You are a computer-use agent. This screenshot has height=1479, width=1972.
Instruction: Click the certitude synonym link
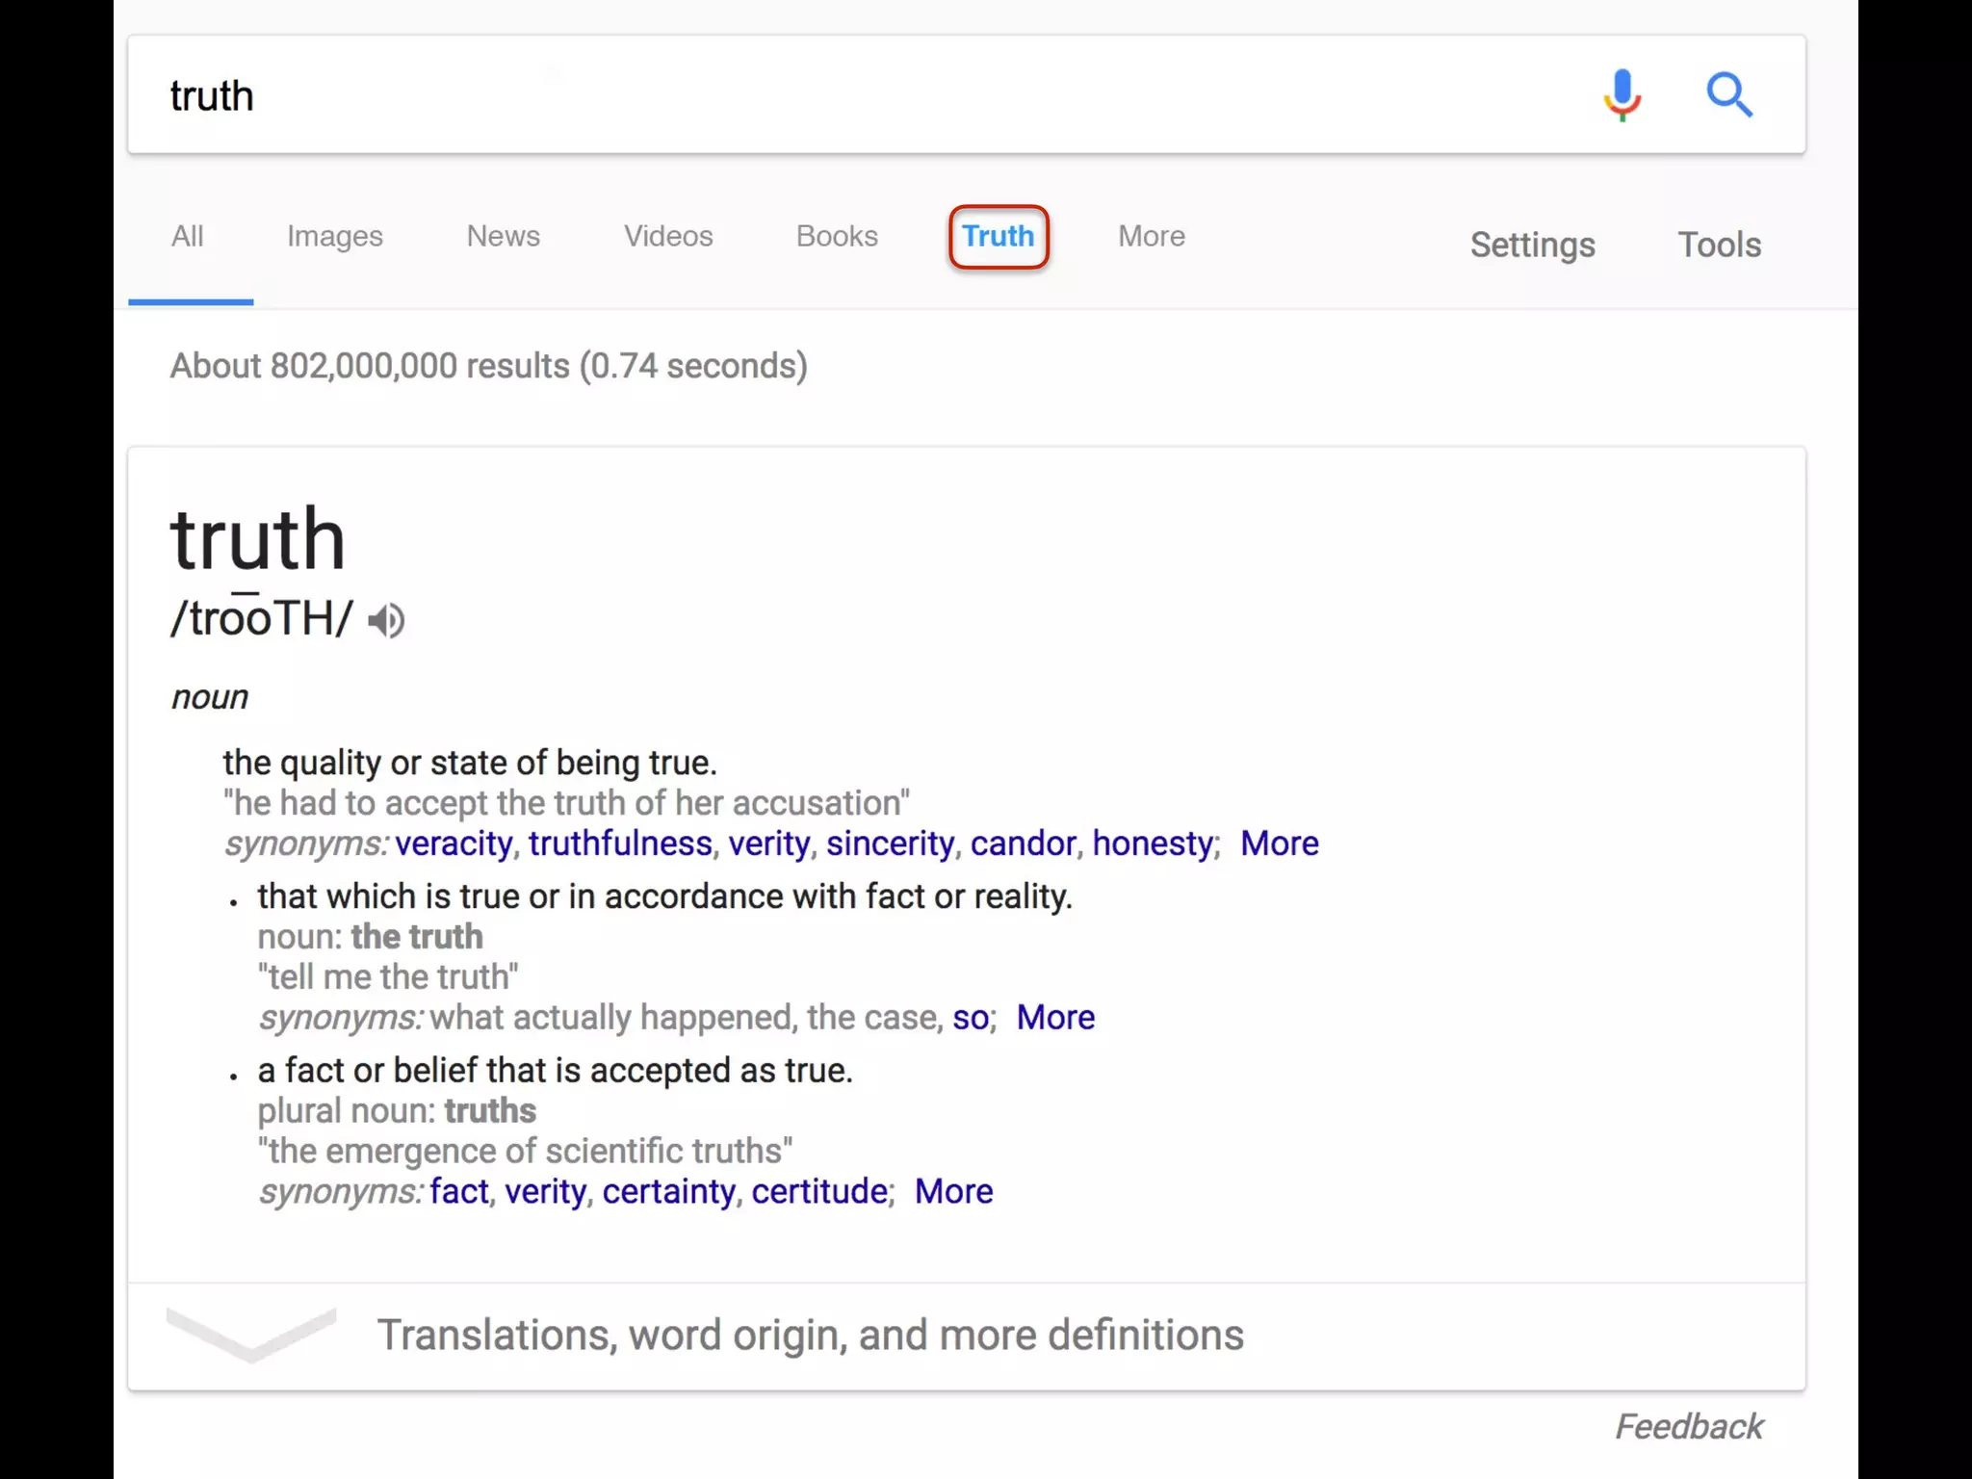point(819,1191)
